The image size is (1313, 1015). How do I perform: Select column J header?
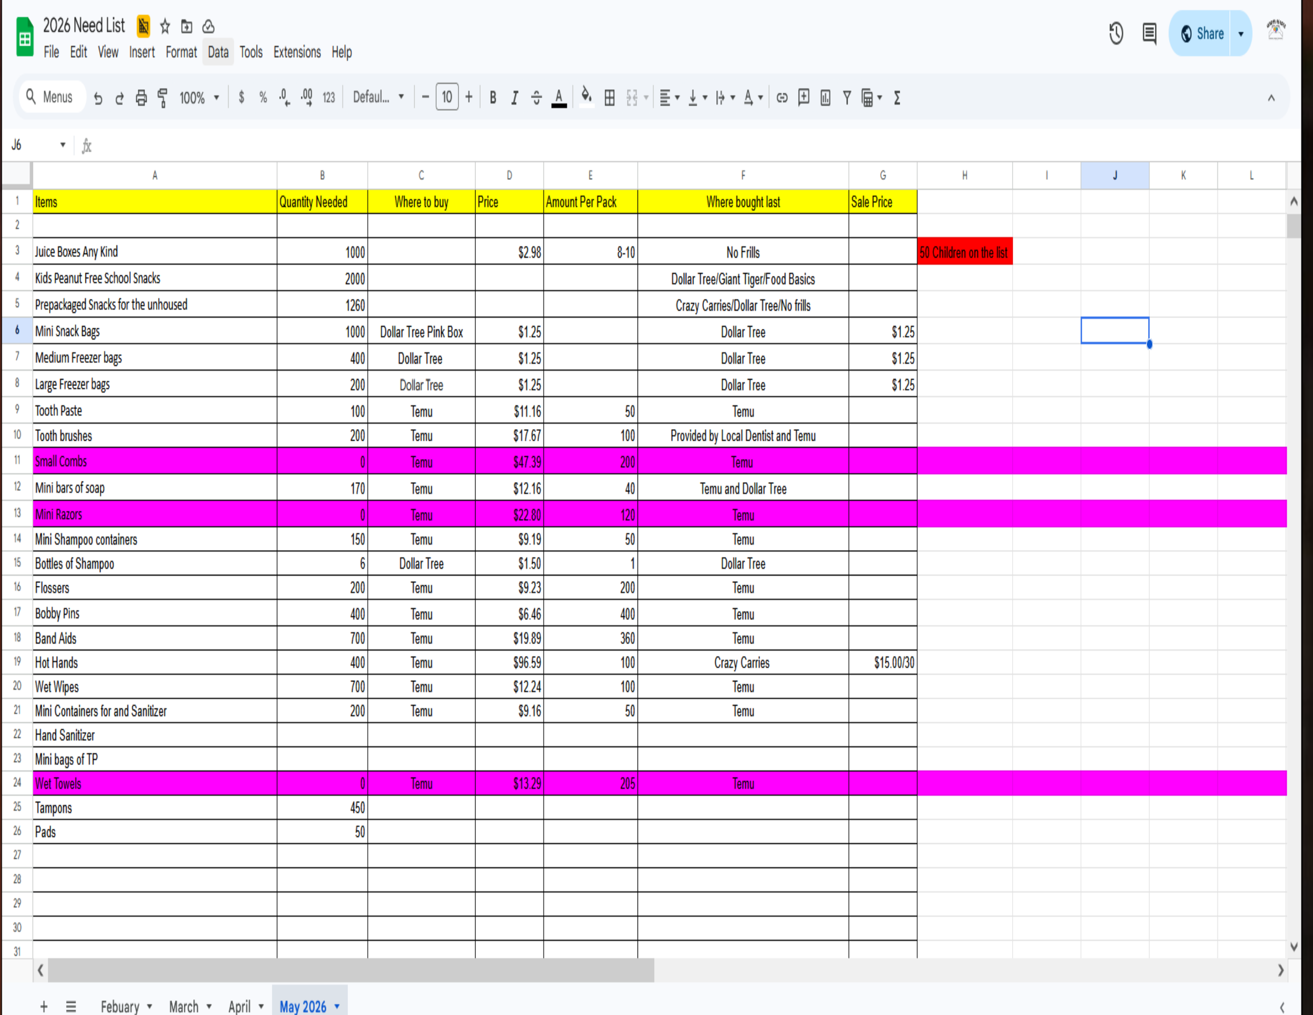[1115, 175]
